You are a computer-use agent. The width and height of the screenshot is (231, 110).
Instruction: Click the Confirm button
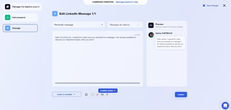(181, 95)
